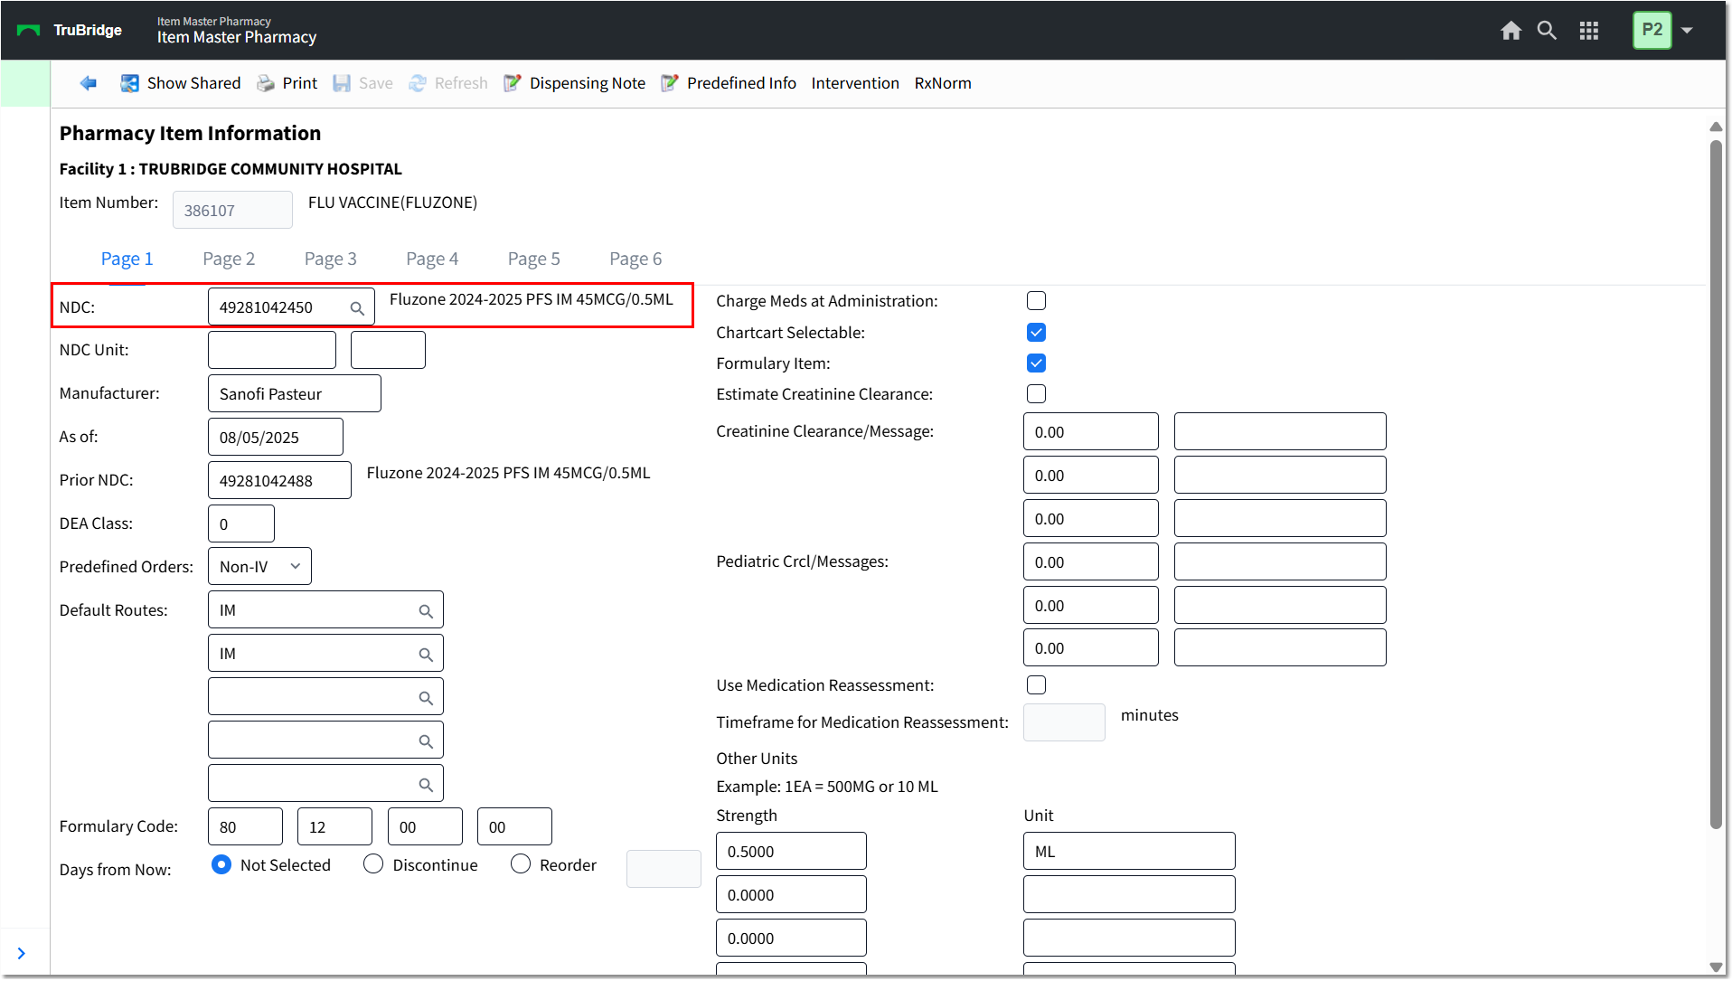Expand the user menu dropdown arrow
The image size is (1732, 981).
[1687, 31]
